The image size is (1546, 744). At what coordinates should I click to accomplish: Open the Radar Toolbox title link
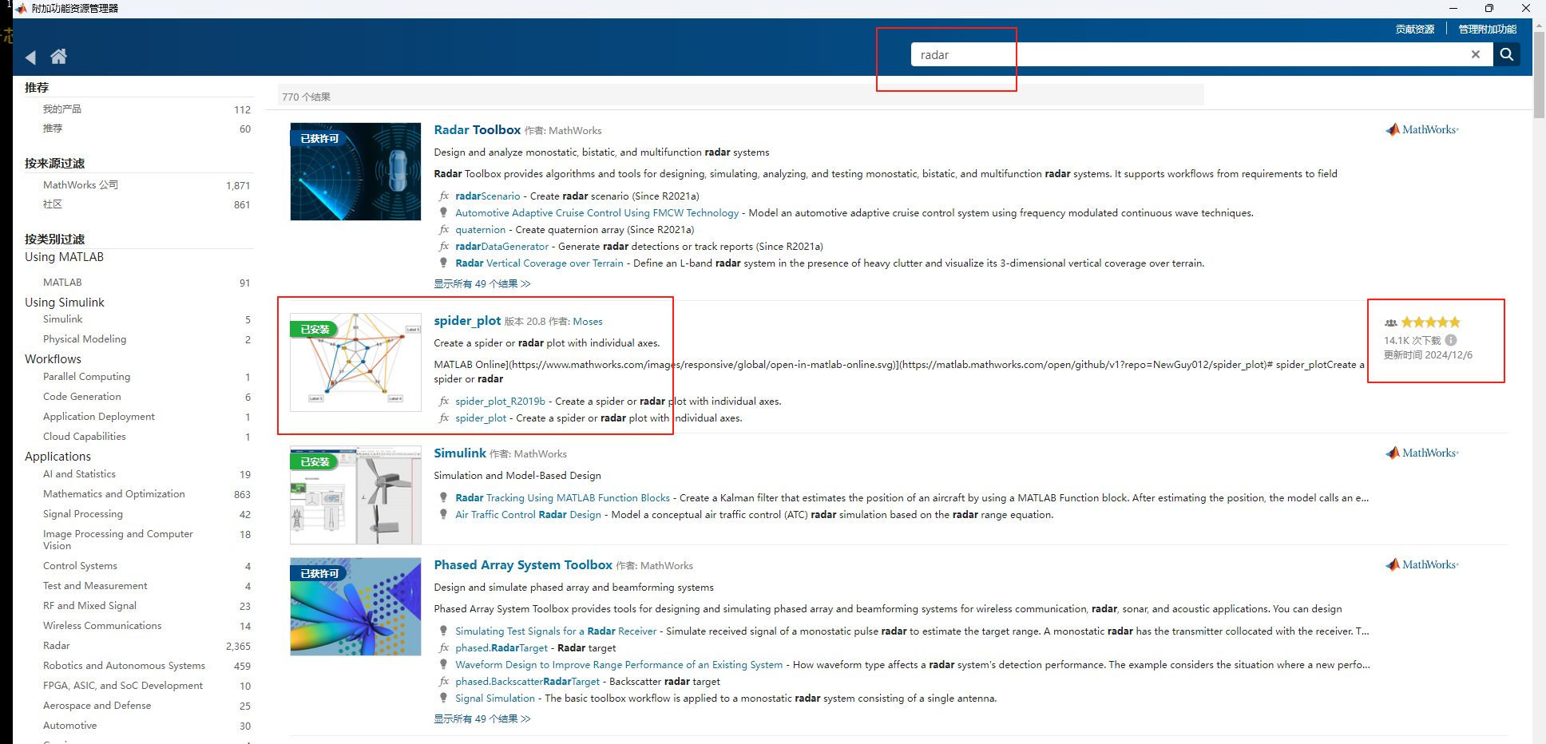[478, 129]
